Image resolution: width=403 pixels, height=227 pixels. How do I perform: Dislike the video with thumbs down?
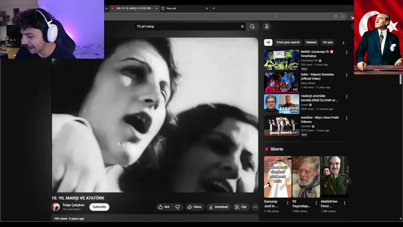pyautogui.click(x=178, y=207)
